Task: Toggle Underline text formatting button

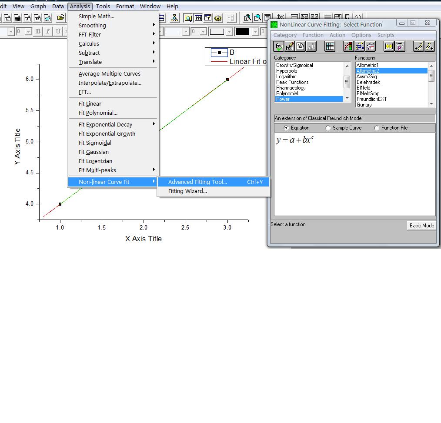Action: (58, 31)
